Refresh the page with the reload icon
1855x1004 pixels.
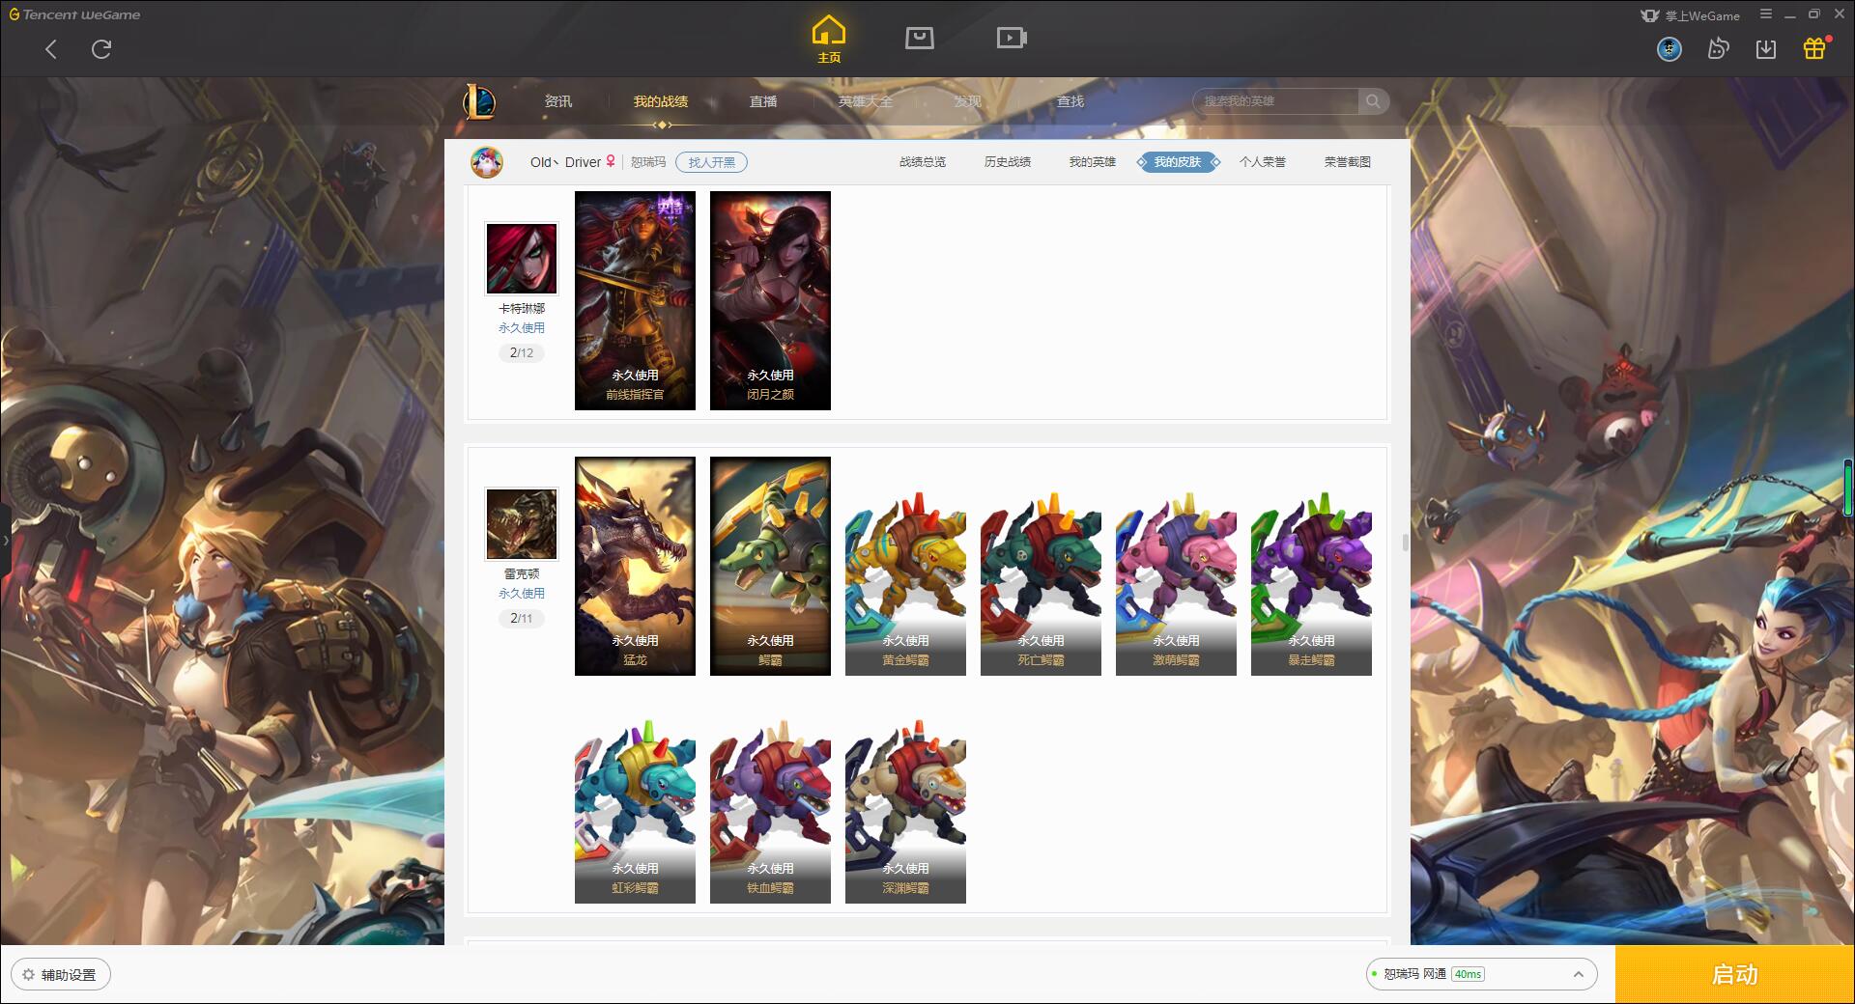[101, 49]
